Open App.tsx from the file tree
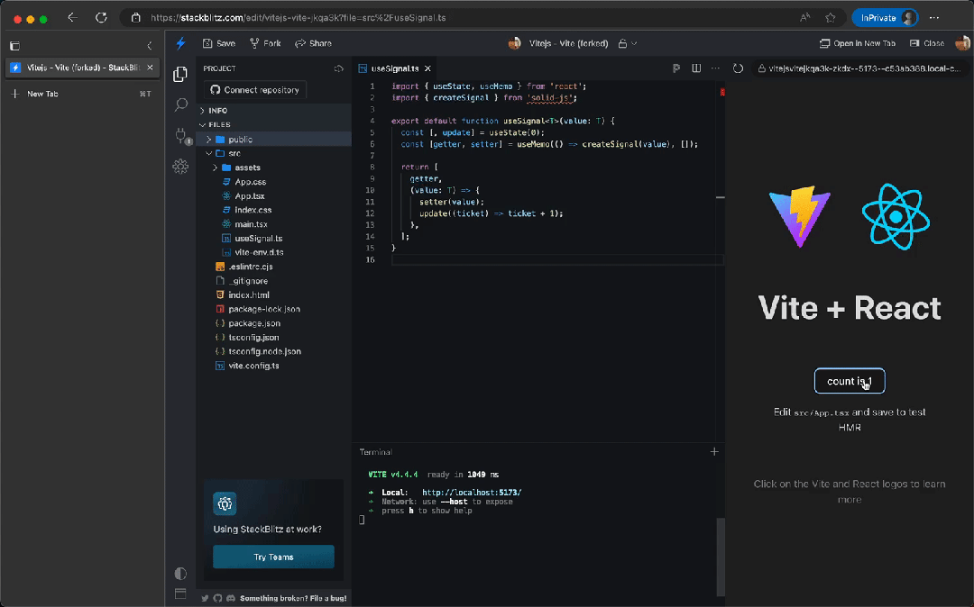Viewport: 974px width, 607px height. [x=249, y=195]
